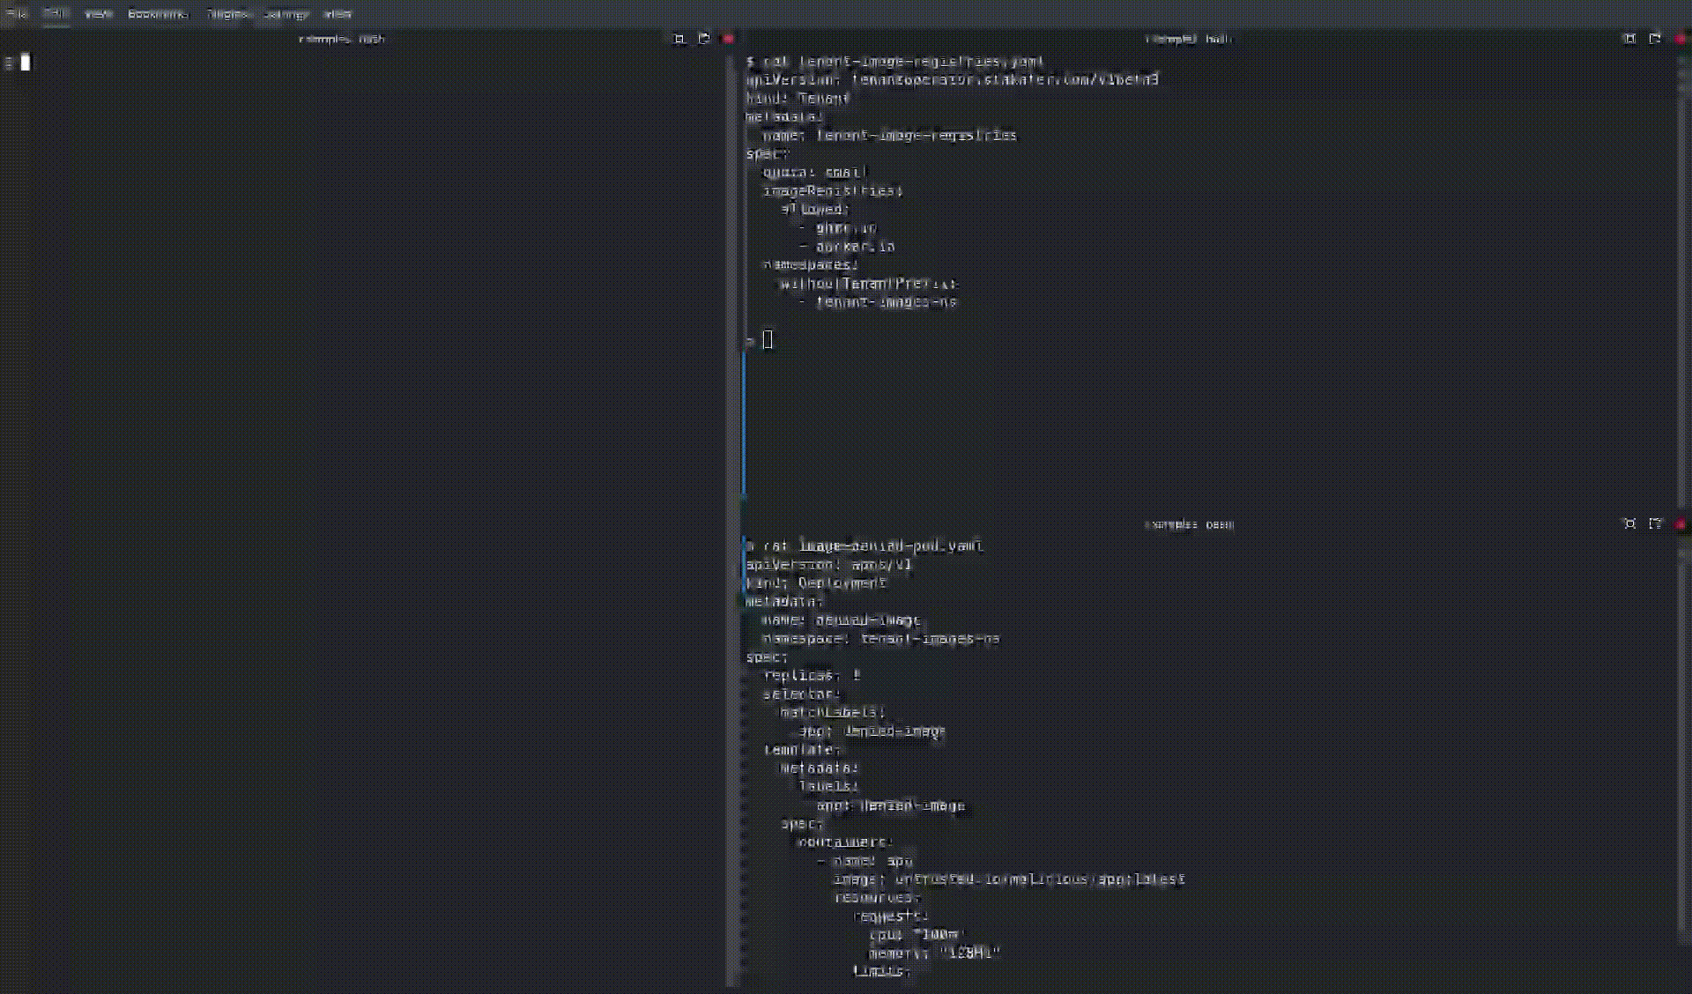Click the move-splitter icon in the top-right pane header
This screenshot has height=994, width=1692.
pos(1656,39)
